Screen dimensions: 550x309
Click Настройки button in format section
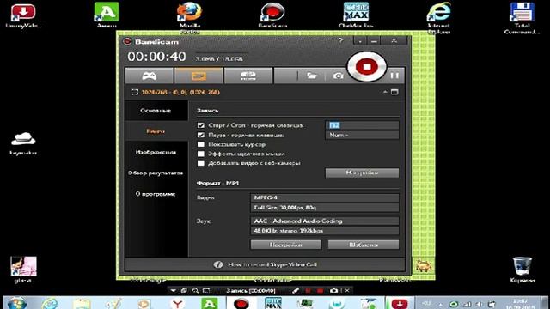(x=285, y=245)
